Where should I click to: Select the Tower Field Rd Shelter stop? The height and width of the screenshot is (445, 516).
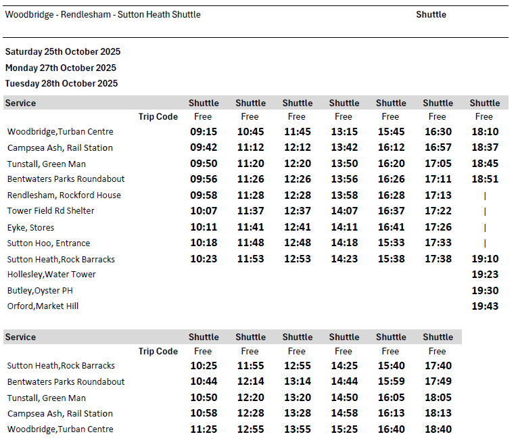pos(51,211)
